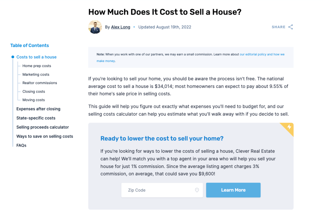Image resolution: width=323 pixels, height=216 pixels.
Task: Go to Expenses after closing section
Action: pyautogui.click(x=38, y=109)
